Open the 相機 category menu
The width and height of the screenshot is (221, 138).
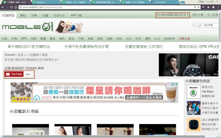click(33, 39)
